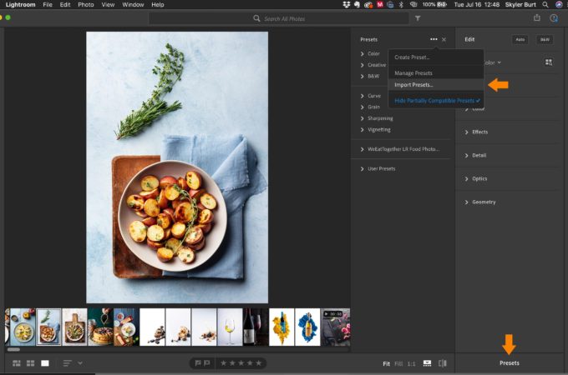Click the Dropbox menu bar icon
The image size is (568, 375).
tap(347, 5)
